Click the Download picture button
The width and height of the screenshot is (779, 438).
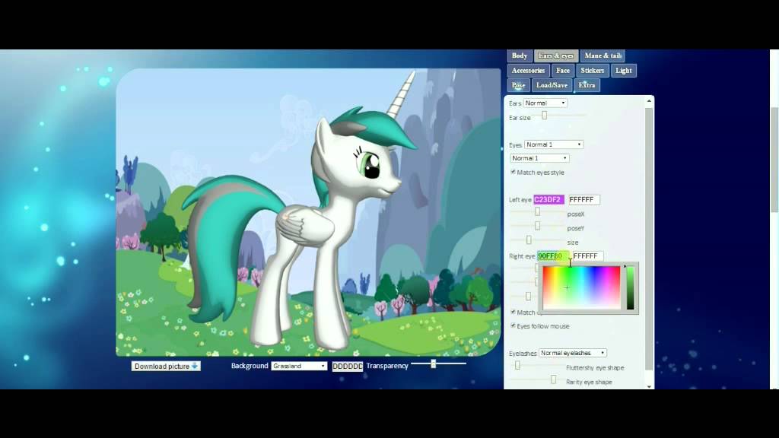166,366
